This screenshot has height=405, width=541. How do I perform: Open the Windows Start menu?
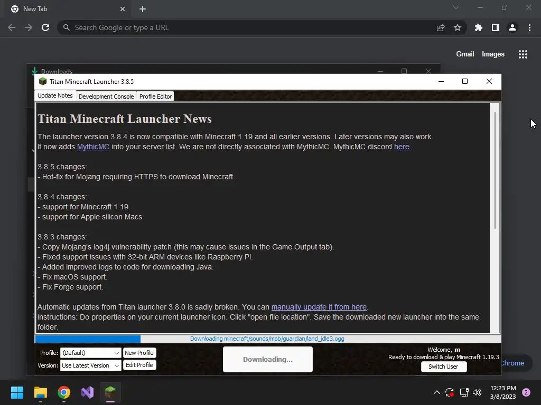[x=17, y=392]
